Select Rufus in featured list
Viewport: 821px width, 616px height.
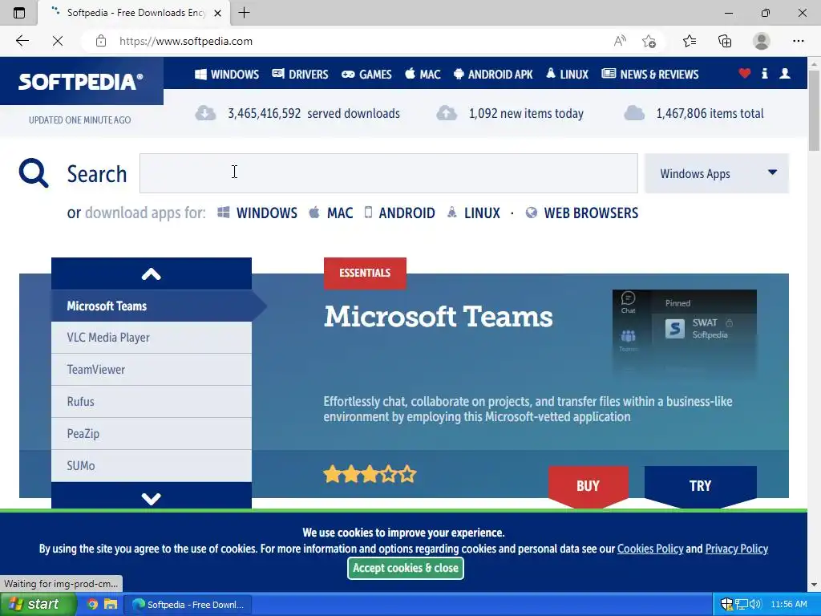pos(152,402)
